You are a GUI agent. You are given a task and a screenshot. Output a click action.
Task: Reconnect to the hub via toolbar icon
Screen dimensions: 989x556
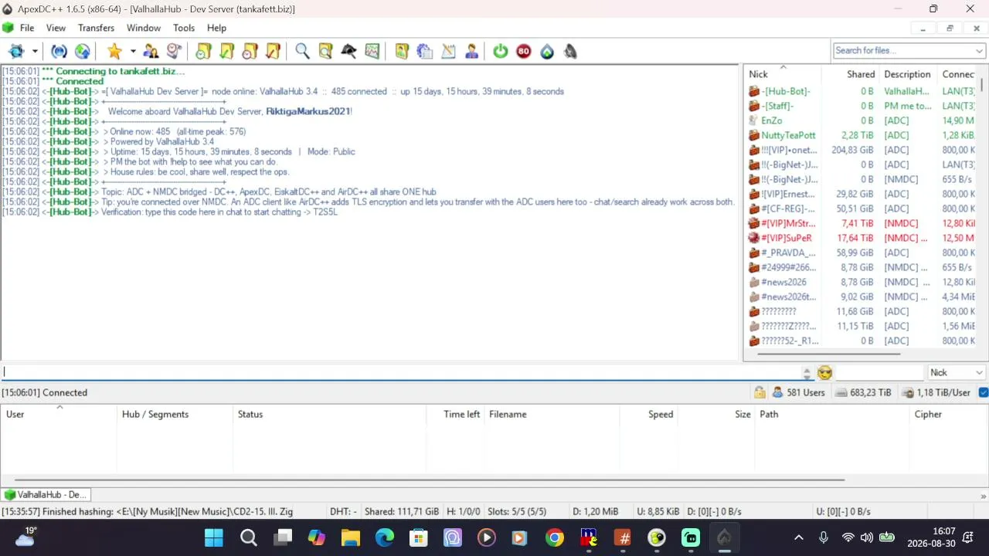[x=59, y=52]
